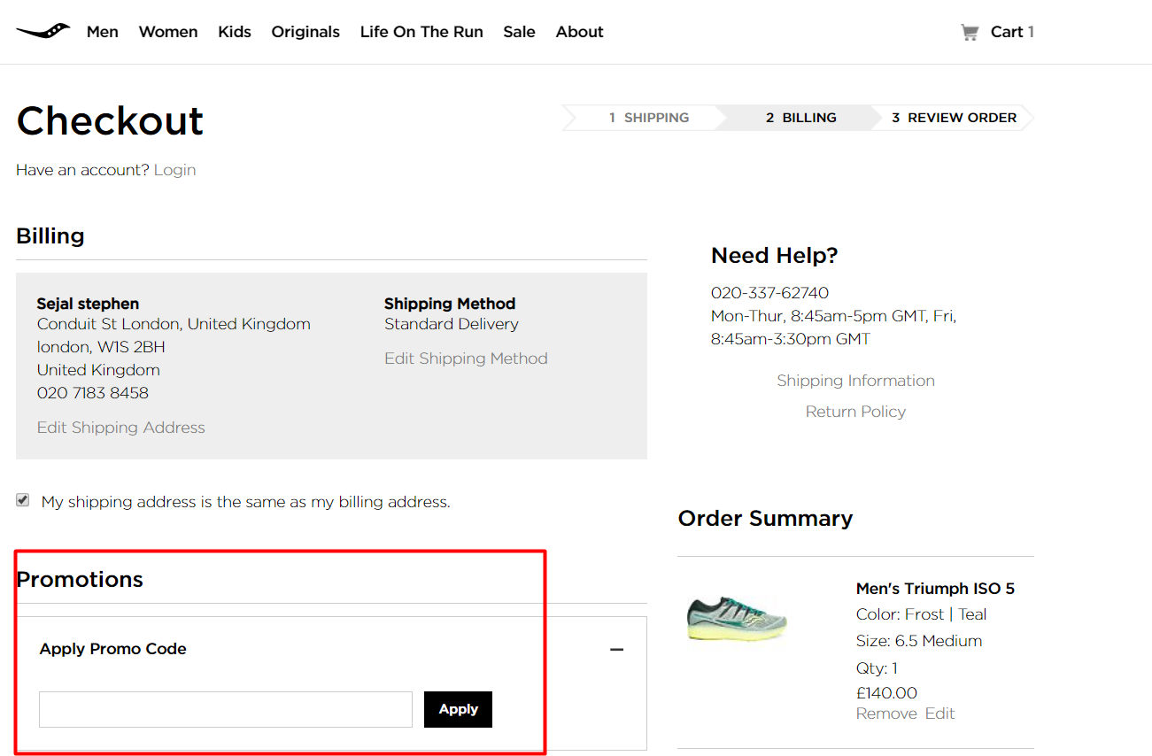
Task: Click the Saucony logo in the header
Action: [x=43, y=29]
